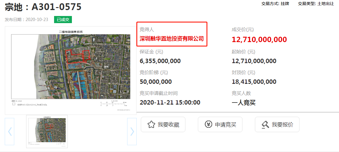This screenshot has height=152, width=339.
Task: Click the red 成交价 value 12,710,000,000
Action: [x=259, y=40]
